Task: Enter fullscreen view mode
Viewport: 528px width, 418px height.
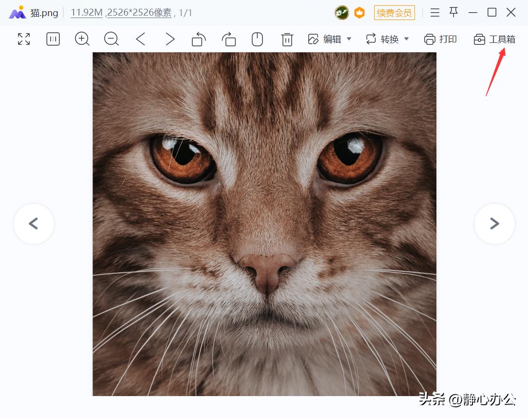Action: coord(24,39)
